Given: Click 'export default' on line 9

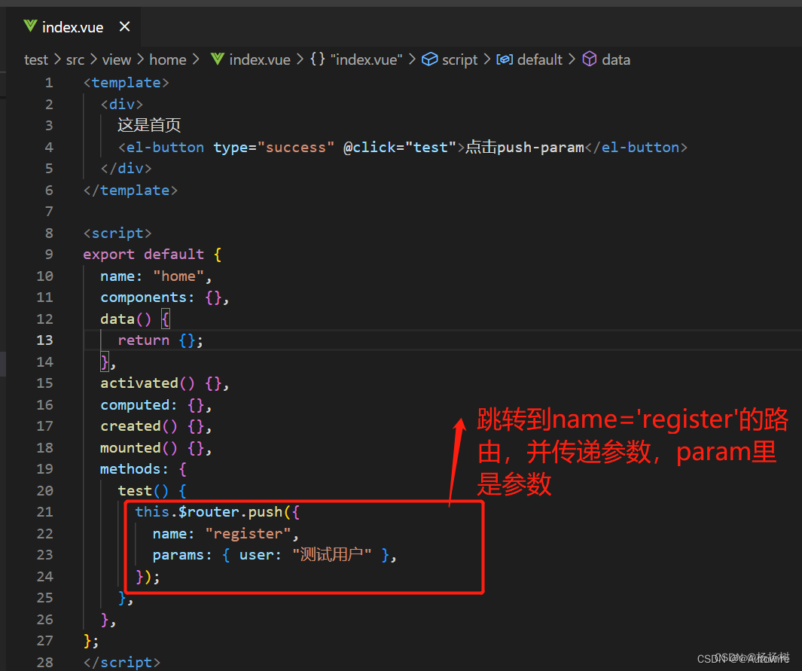Looking at the screenshot, I should pyautogui.click(x=144, y=255).
